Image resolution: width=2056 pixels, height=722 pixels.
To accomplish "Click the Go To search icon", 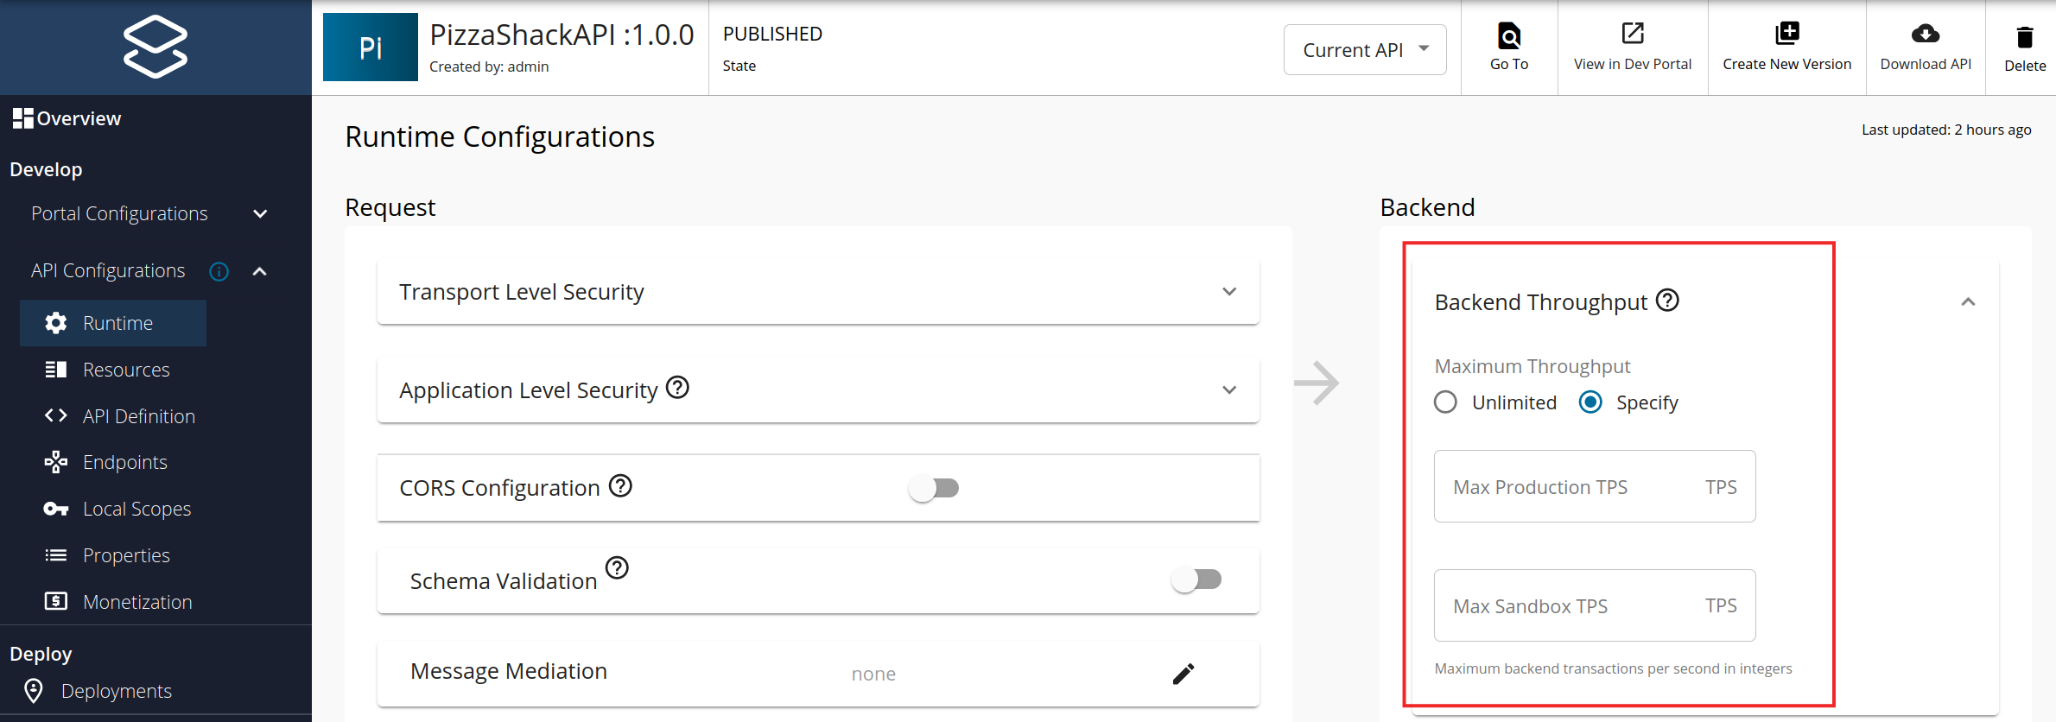I will tap(1508, 36).
